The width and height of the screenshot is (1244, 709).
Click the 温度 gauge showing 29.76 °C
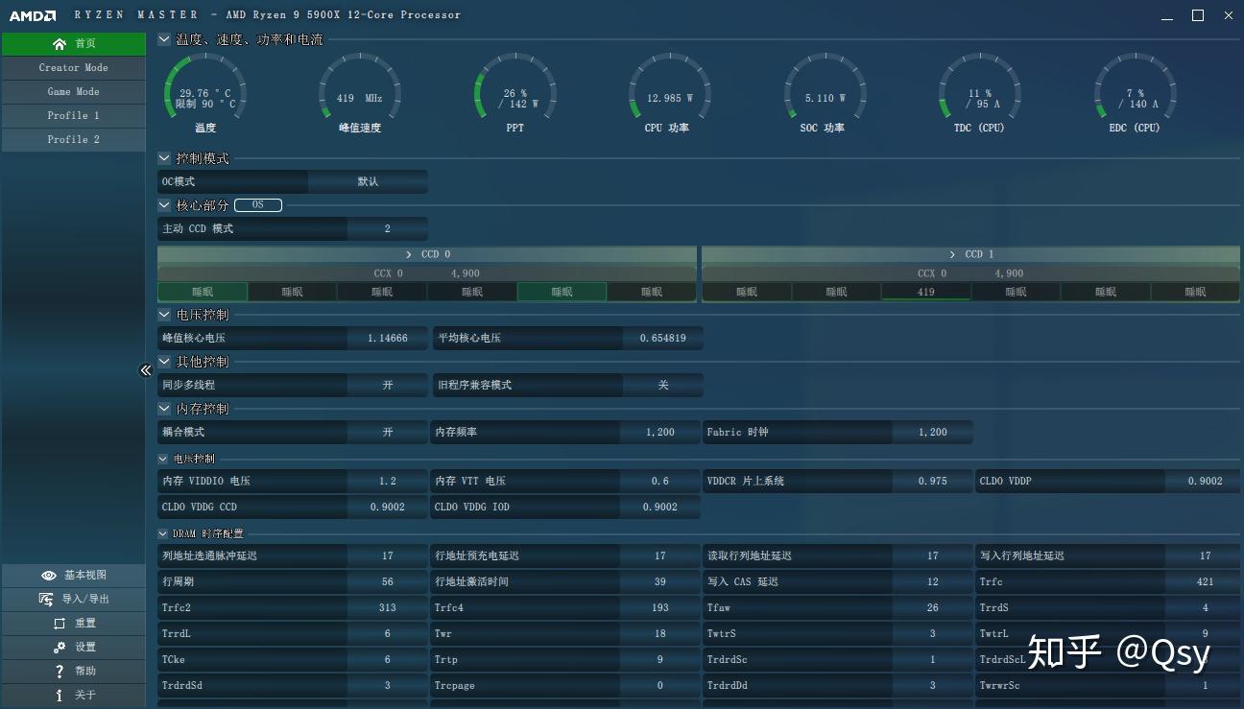(x=205, y=94)
